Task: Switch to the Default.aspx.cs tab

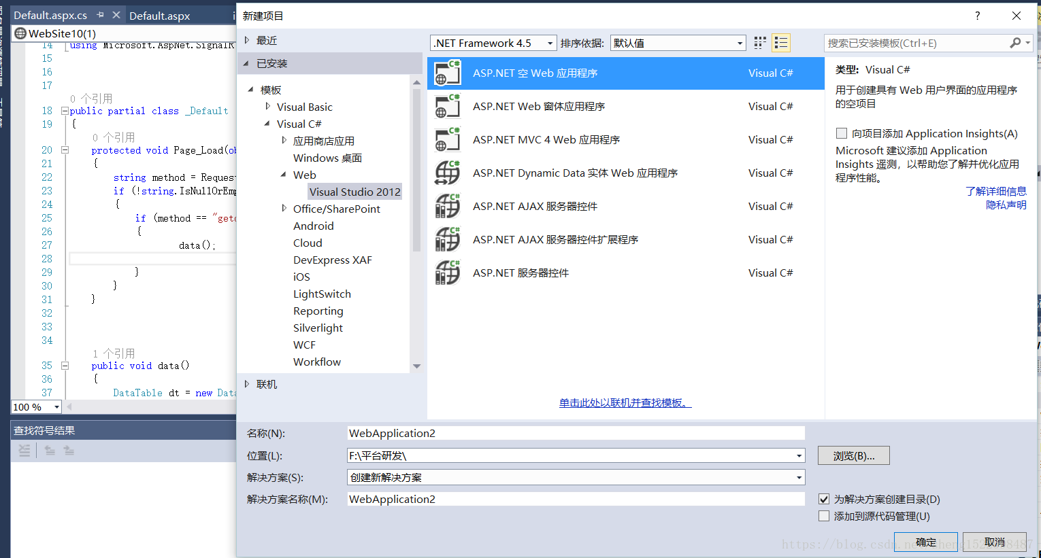Action: [x=50, y=15]
